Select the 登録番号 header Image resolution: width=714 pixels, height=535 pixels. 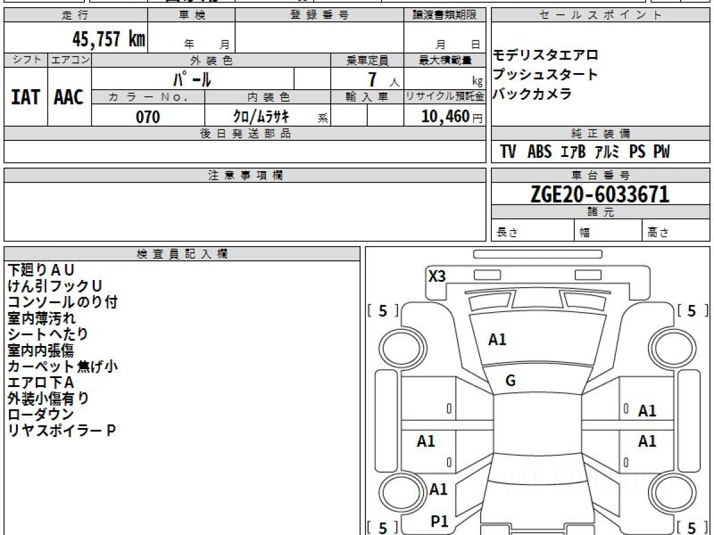coord(320,15)
